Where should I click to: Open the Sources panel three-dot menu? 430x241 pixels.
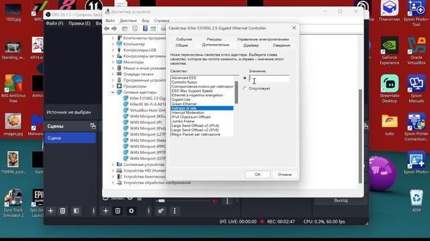pos(148,211)
